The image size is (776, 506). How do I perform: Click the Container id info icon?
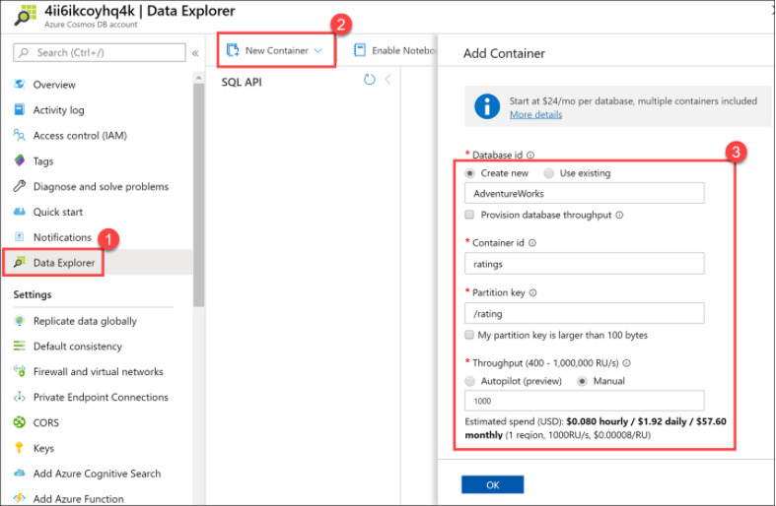(531, 243)
